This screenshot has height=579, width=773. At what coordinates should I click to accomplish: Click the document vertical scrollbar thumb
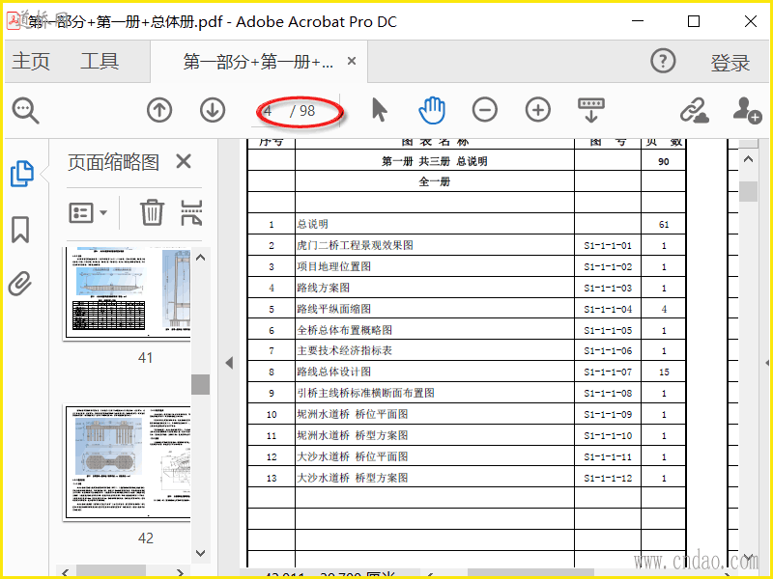click(x=748, y=191)
